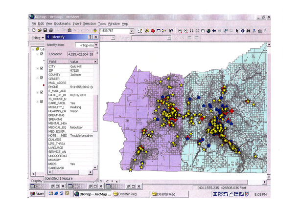The image size is (301, 207).
Task: Collapse the third layer legend
Action: [38, 78]
